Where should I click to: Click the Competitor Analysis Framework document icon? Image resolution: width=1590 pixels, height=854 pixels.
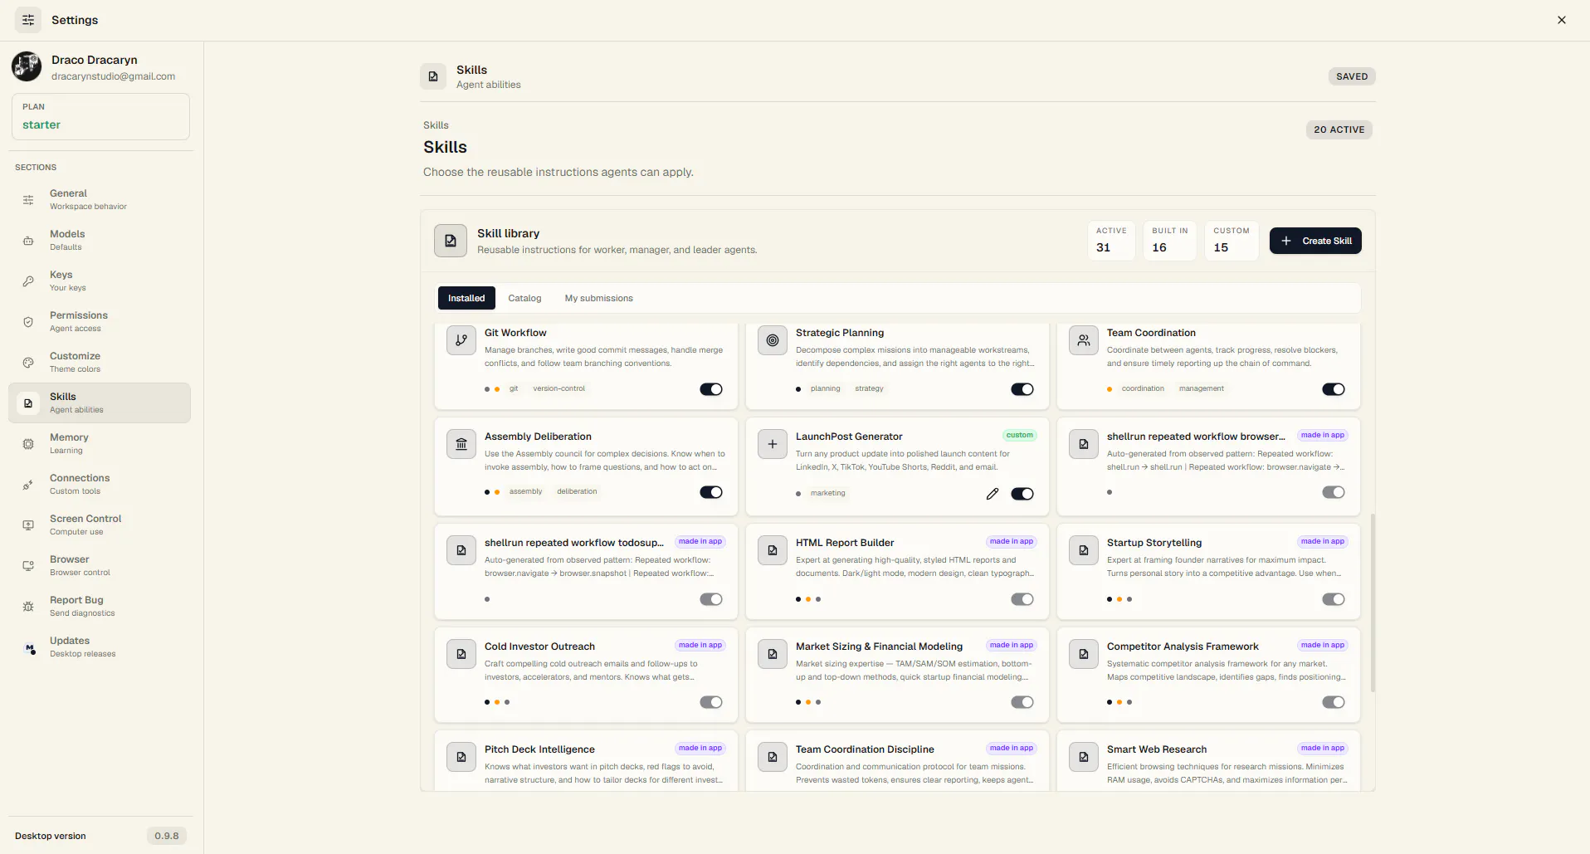1084,654
